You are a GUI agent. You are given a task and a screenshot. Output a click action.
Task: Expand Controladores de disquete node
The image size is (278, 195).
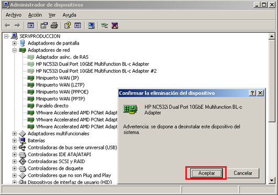(x=14, y=168)
